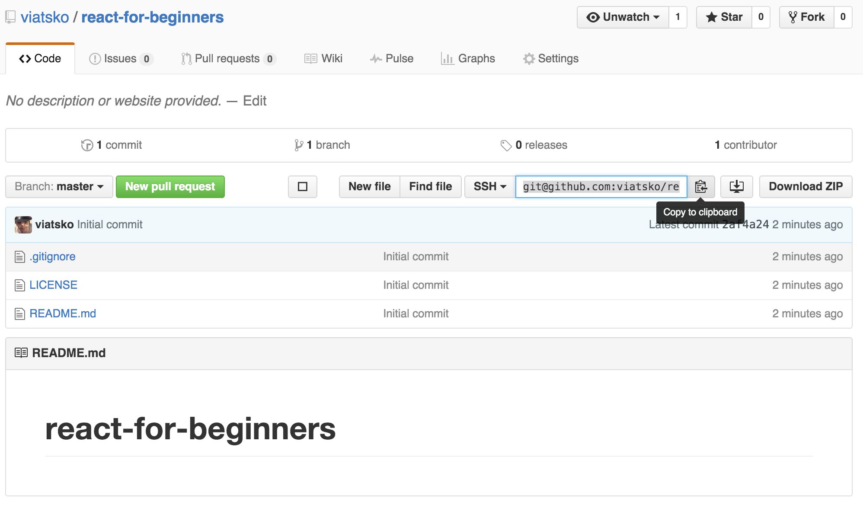Open the latest commit hash 2af4a24

pyautogui.click(x=746, y=225)
